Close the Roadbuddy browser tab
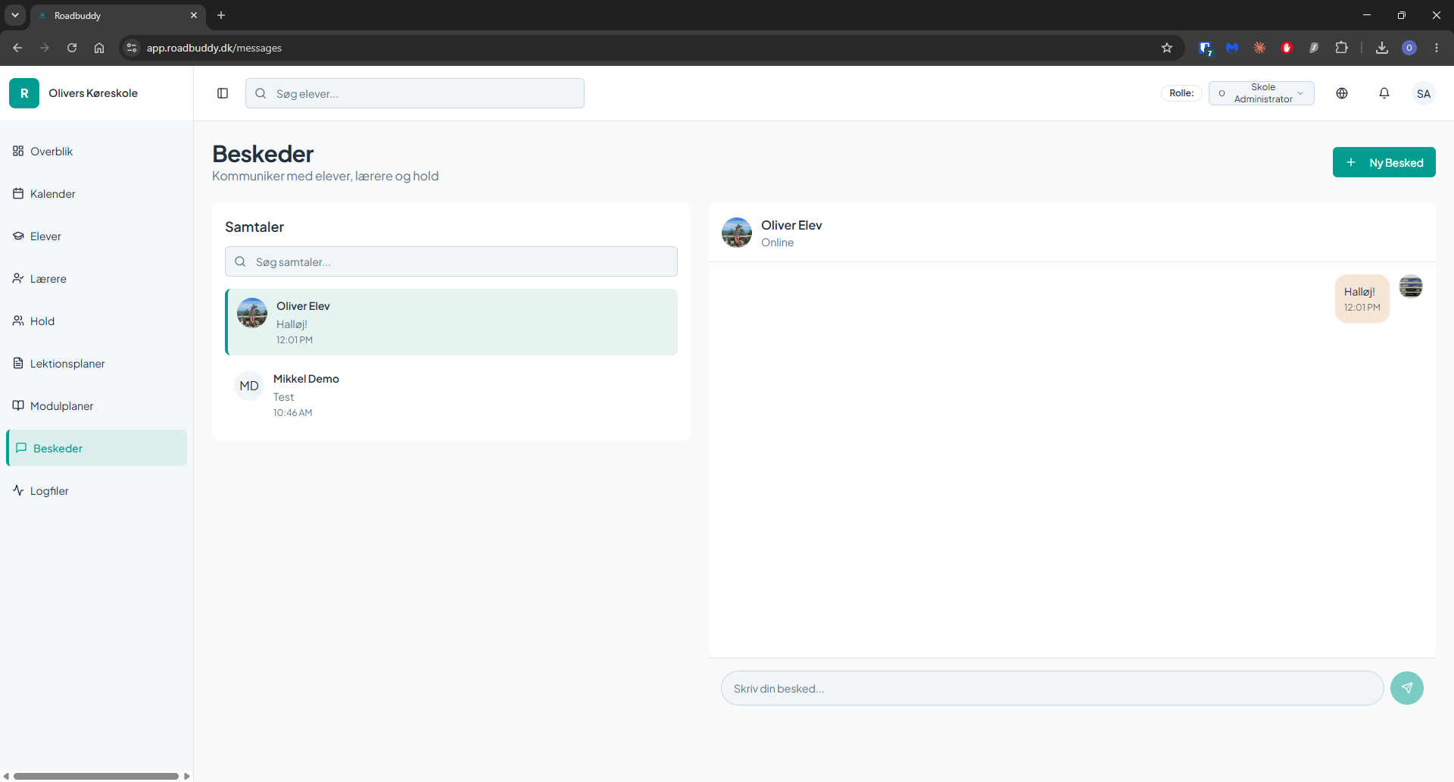This screenshot has height=782, width=1454. coord(194,15)
